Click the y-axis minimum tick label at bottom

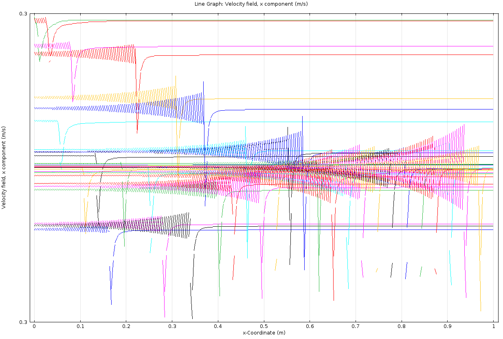[x=23, y=322]
